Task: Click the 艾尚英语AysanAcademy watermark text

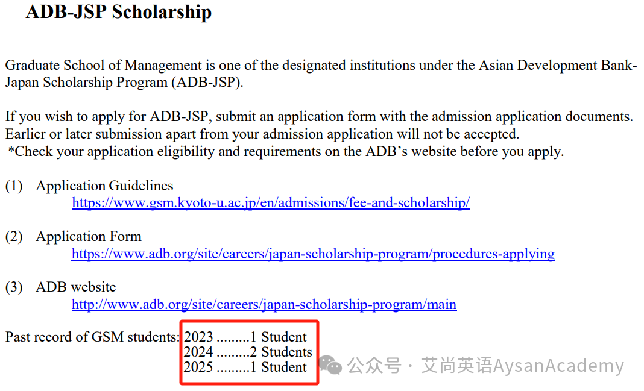Action: (523, 365)
